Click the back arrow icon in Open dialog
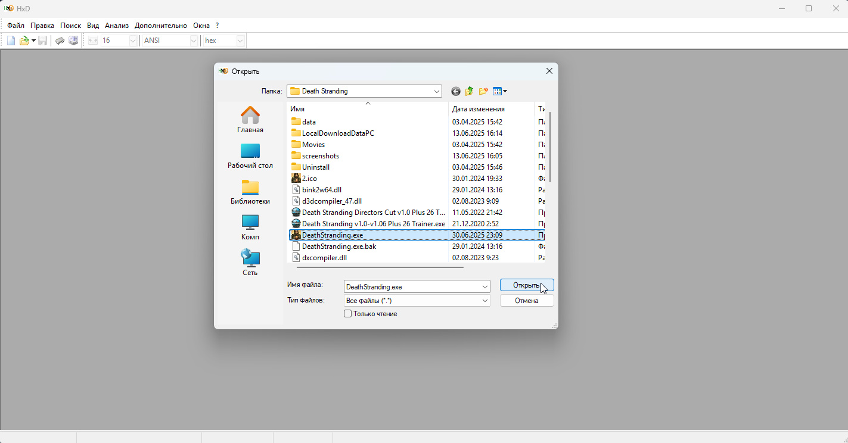848x443 pixels. [456, 91]
